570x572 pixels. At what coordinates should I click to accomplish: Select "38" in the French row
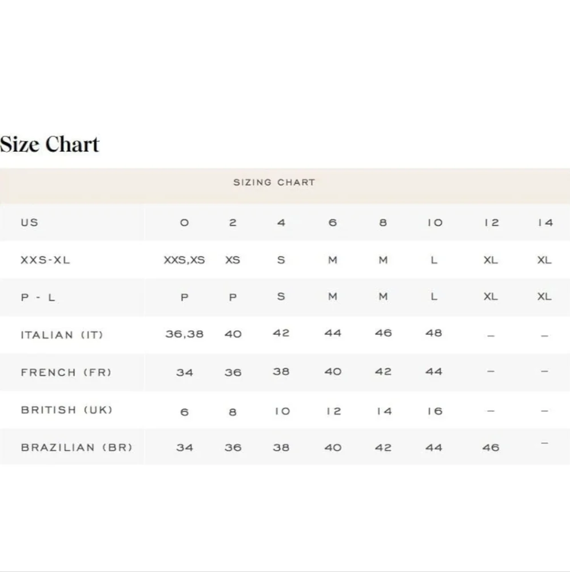[x=281, y=372]
